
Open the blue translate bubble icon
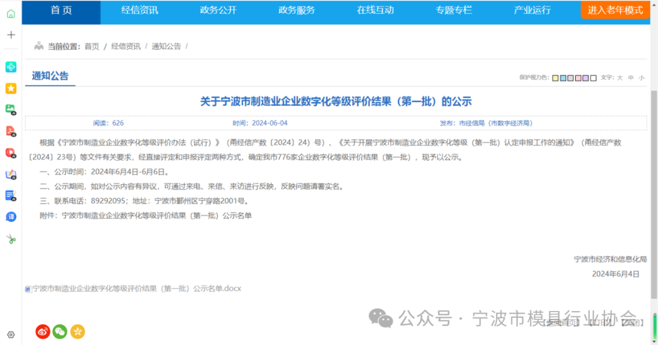pyautogui.click(x=11, y=217)
